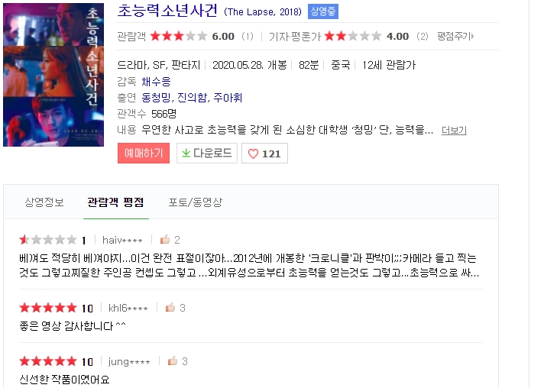Switch to the 포토/동영상 tab

click(196, 202)
